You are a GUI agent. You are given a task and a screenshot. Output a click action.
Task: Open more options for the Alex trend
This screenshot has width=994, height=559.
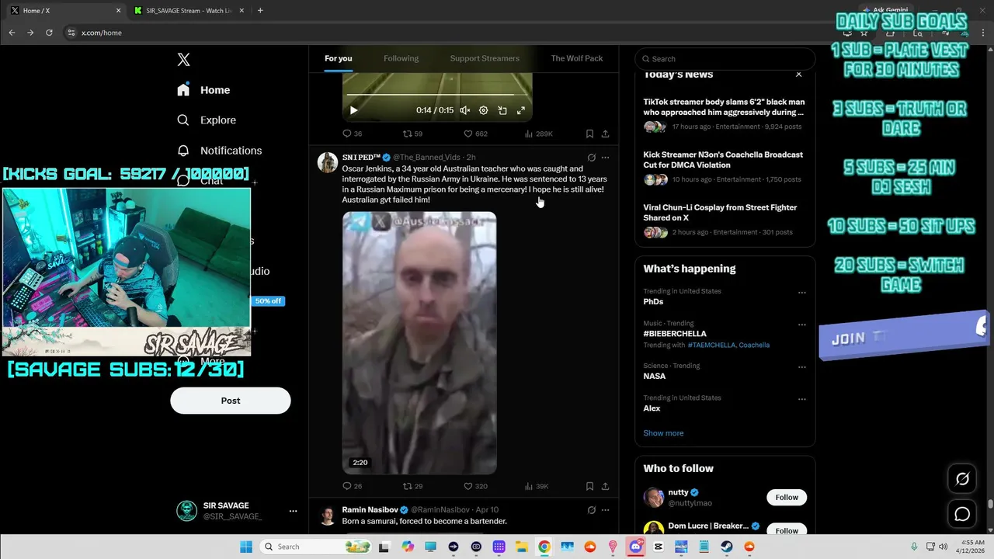[802, 399]
